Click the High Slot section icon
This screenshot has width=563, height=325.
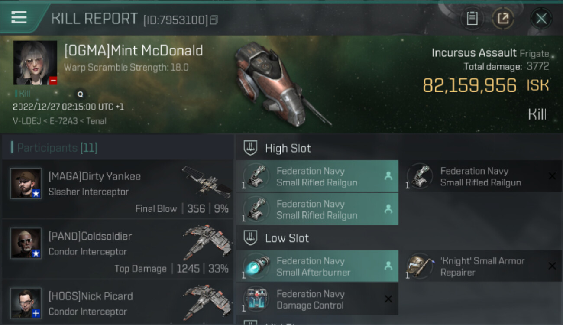click(250, 148)
